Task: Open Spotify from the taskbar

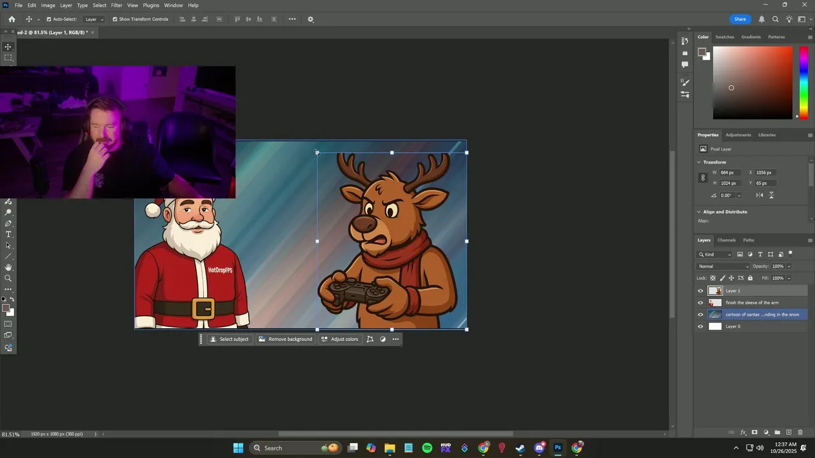Action: coord(427,448)
